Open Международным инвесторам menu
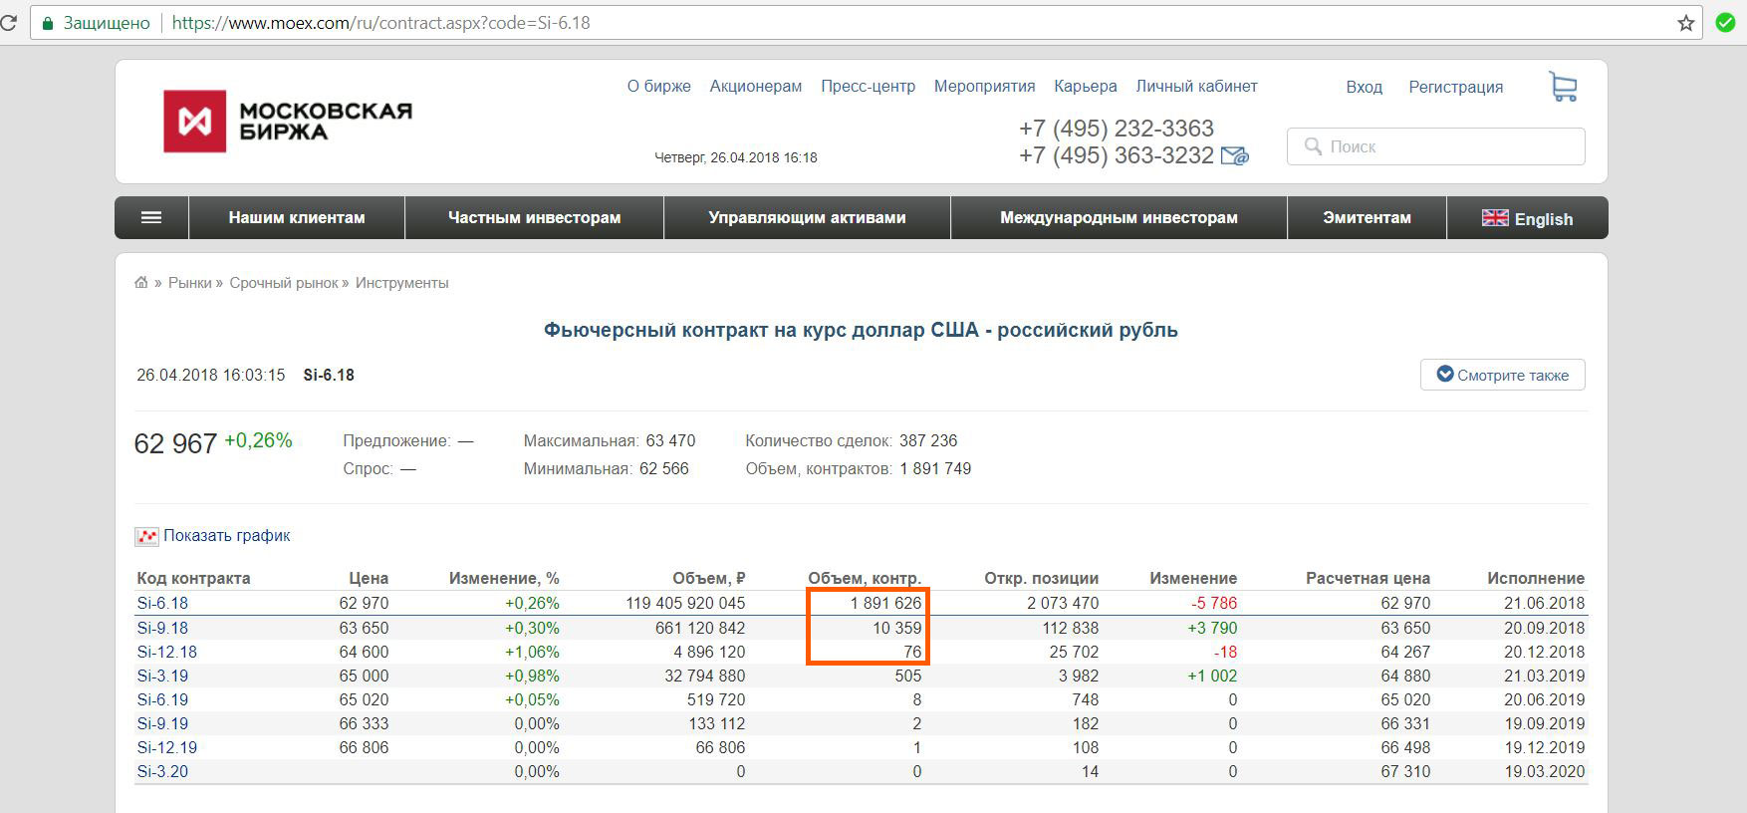 point(1119,217)
